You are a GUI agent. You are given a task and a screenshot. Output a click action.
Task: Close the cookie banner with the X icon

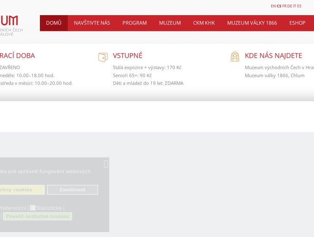tap(106, 164)
